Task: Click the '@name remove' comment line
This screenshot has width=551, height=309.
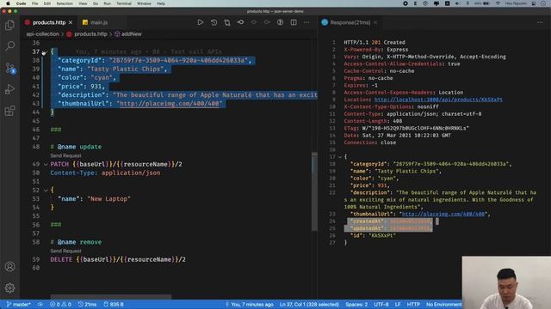Action: [x=76, y=242]
